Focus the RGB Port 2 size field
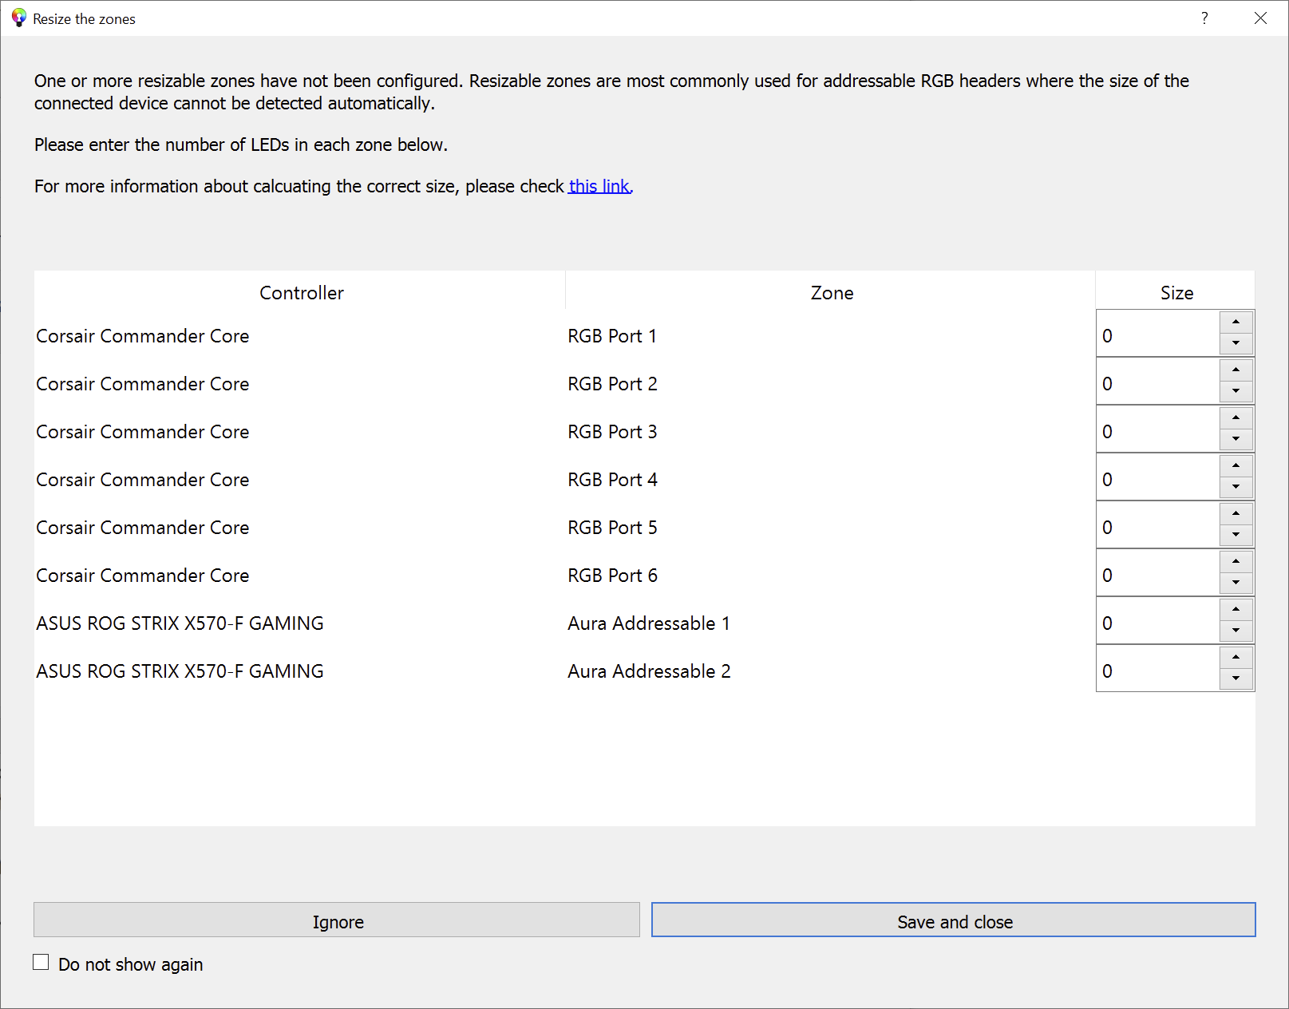Image resolution: width=1289 pixels, height=1009 pixels. 1158,382
